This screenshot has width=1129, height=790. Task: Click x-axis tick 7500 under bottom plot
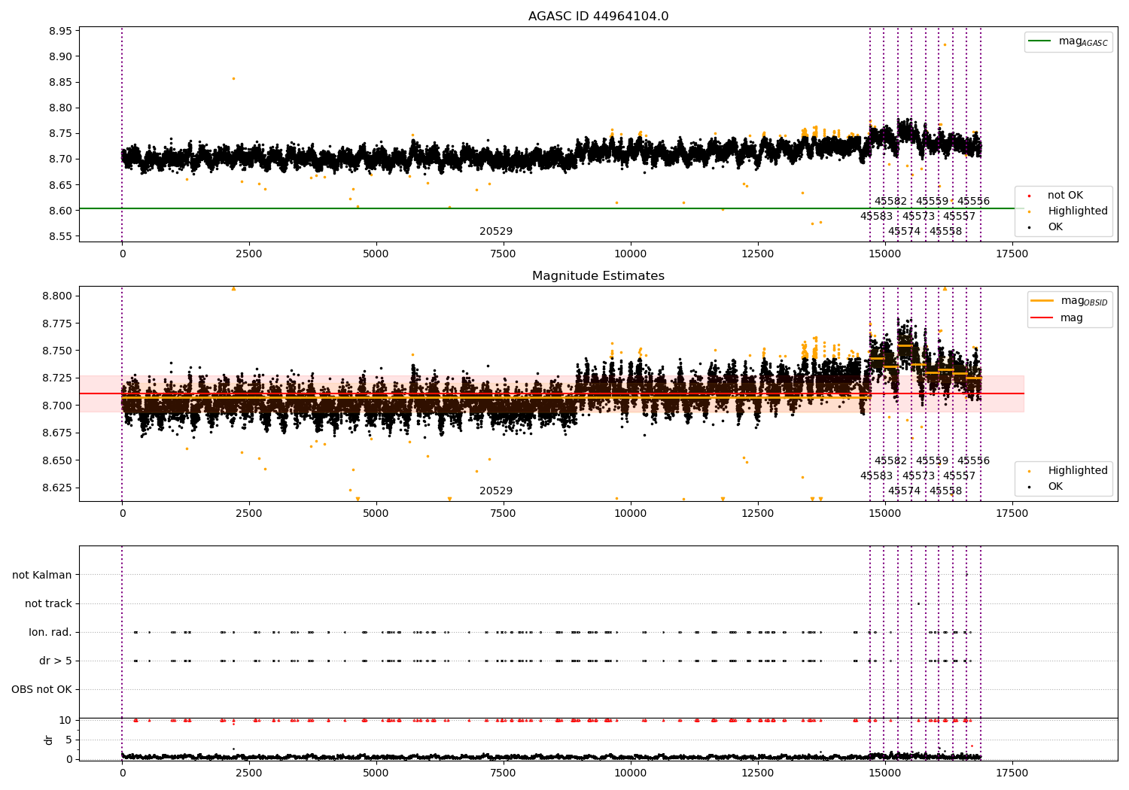point(503,773)
